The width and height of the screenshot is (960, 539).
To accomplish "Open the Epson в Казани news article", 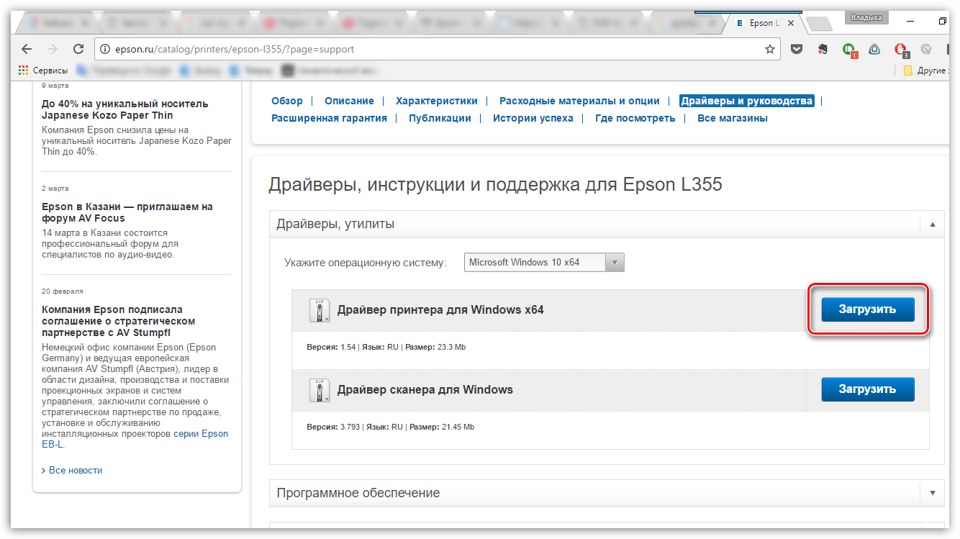I will (x=127, y=212).
